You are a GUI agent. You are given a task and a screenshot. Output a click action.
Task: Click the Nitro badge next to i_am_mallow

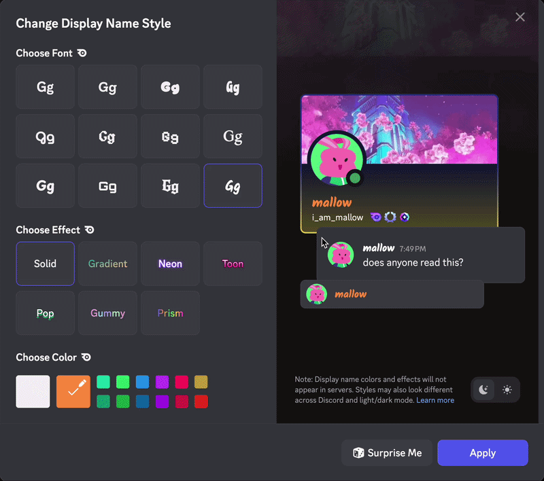[376, 217]
